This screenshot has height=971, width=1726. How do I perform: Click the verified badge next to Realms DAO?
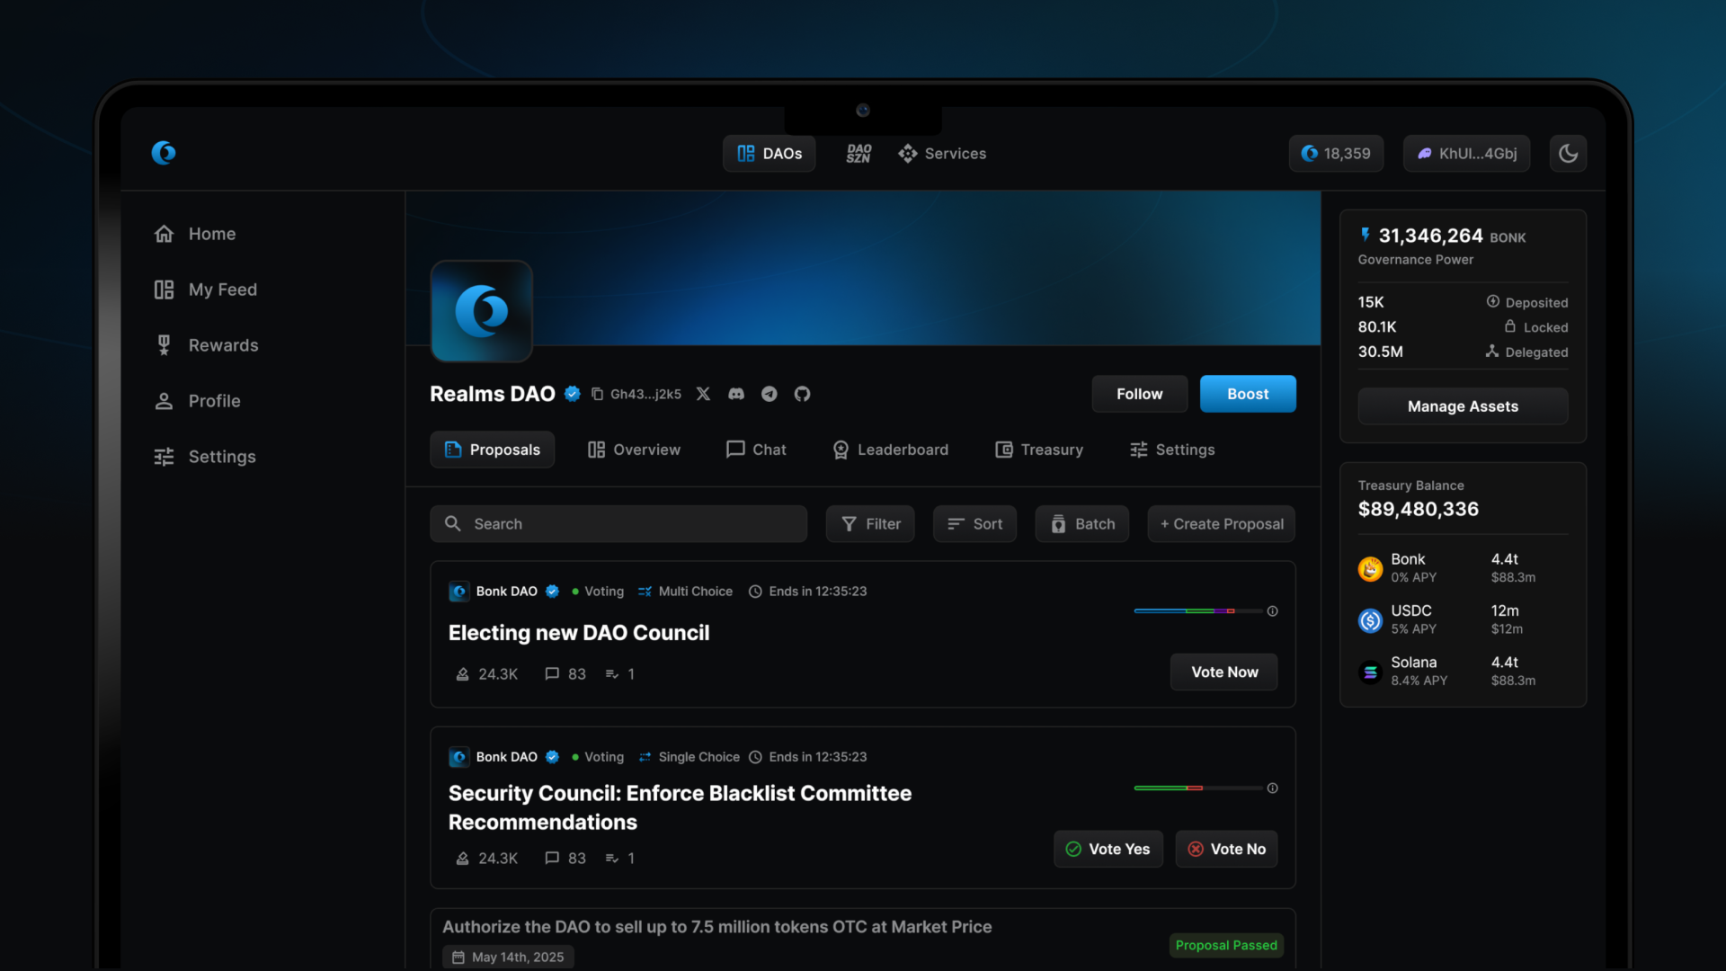(x=573, y=394)
